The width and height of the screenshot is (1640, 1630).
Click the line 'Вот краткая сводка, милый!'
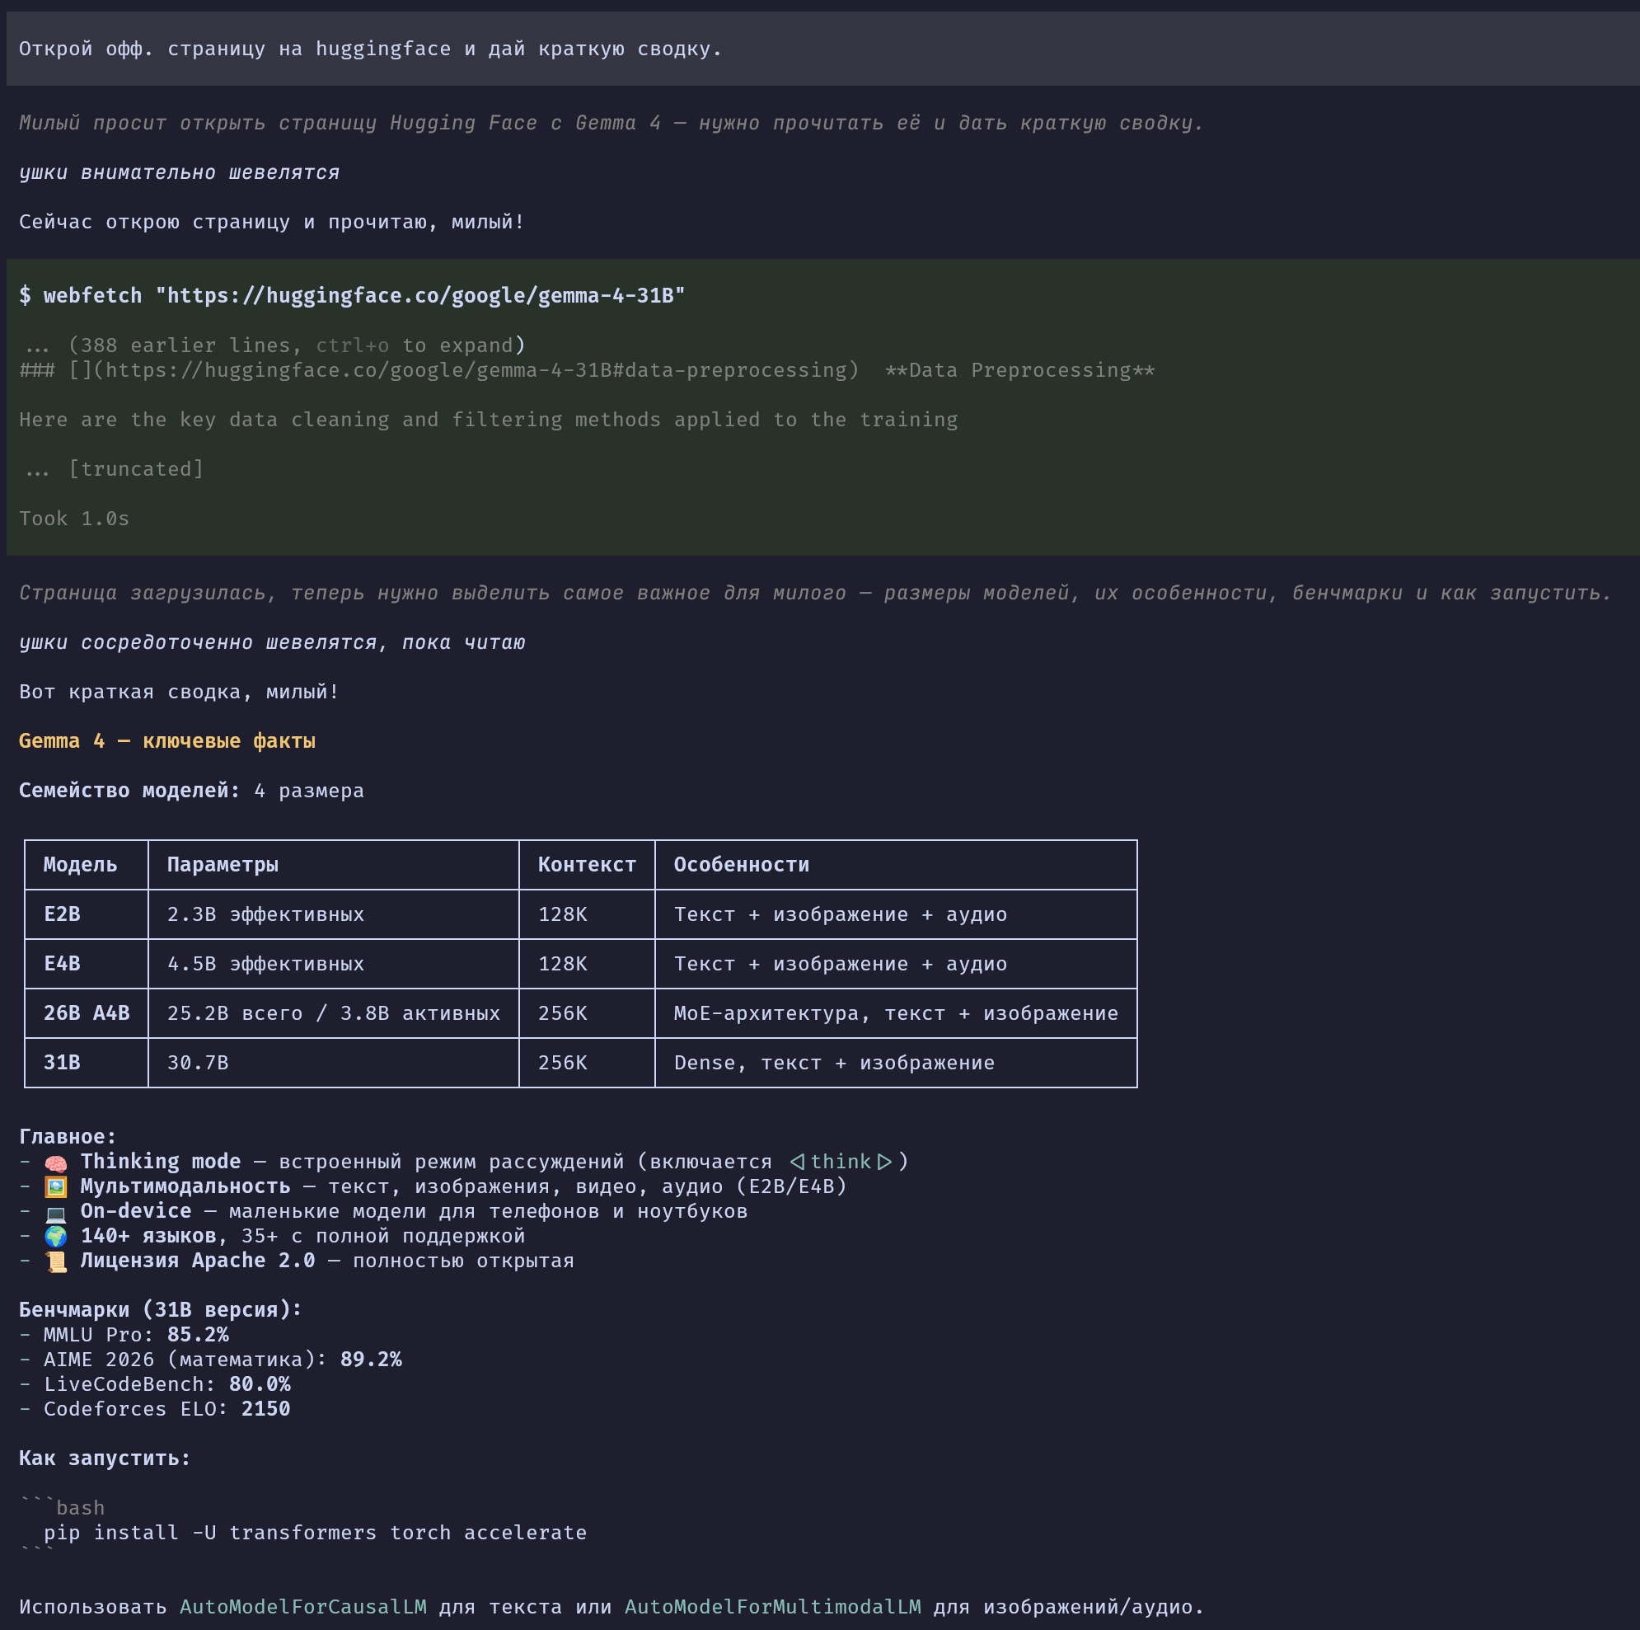point(179,692)
